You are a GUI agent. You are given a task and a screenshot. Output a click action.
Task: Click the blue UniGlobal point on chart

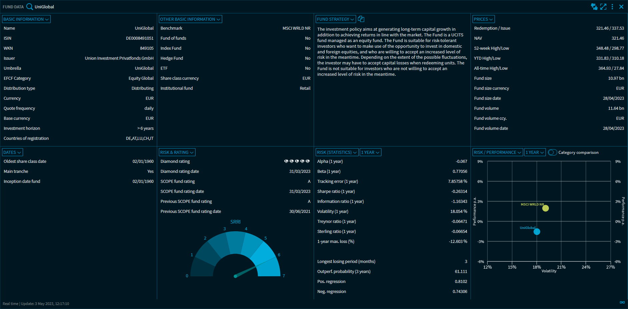(x=537, y=232)
